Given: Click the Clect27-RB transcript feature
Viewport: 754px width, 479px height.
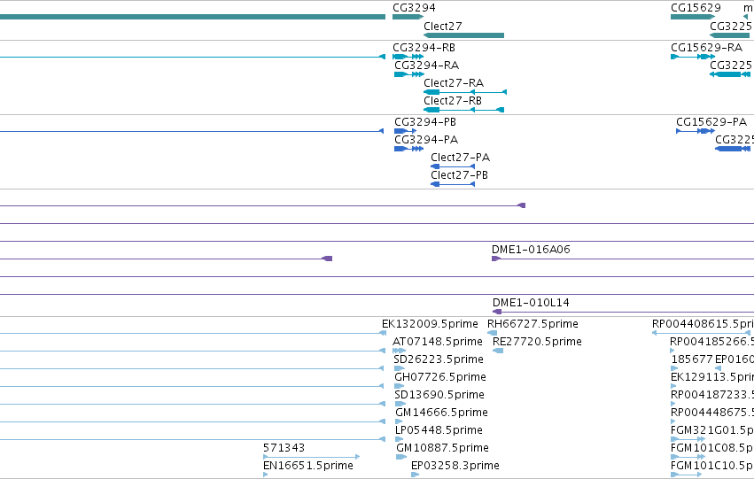Looking at the screenshot, I should [x=463, y=110].
